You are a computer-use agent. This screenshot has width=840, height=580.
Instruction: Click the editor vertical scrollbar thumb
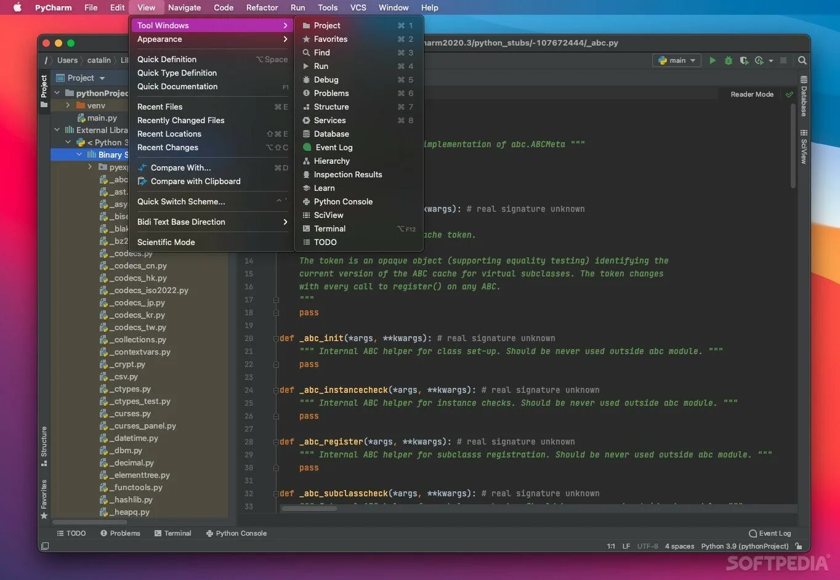pos(793,145)
